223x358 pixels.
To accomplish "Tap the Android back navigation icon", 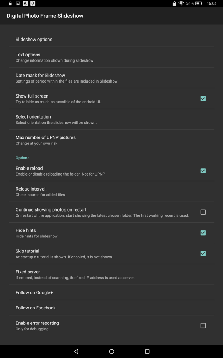I will click(76, 351).
